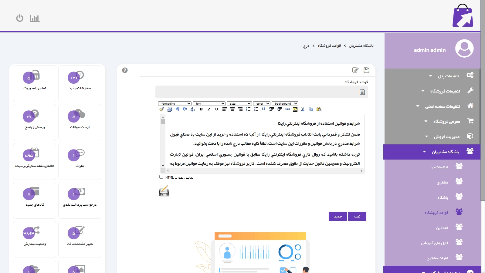The height and width of the screenshot is (273, 485).
Task: Open لیست سوالات dashboard card
Action: click(80, 123)
